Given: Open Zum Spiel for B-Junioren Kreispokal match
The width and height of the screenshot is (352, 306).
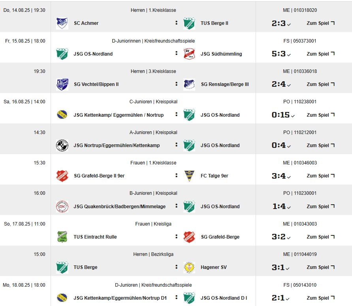Looking at the screenshot, I should pyautogui.click(x=320, y=206).
